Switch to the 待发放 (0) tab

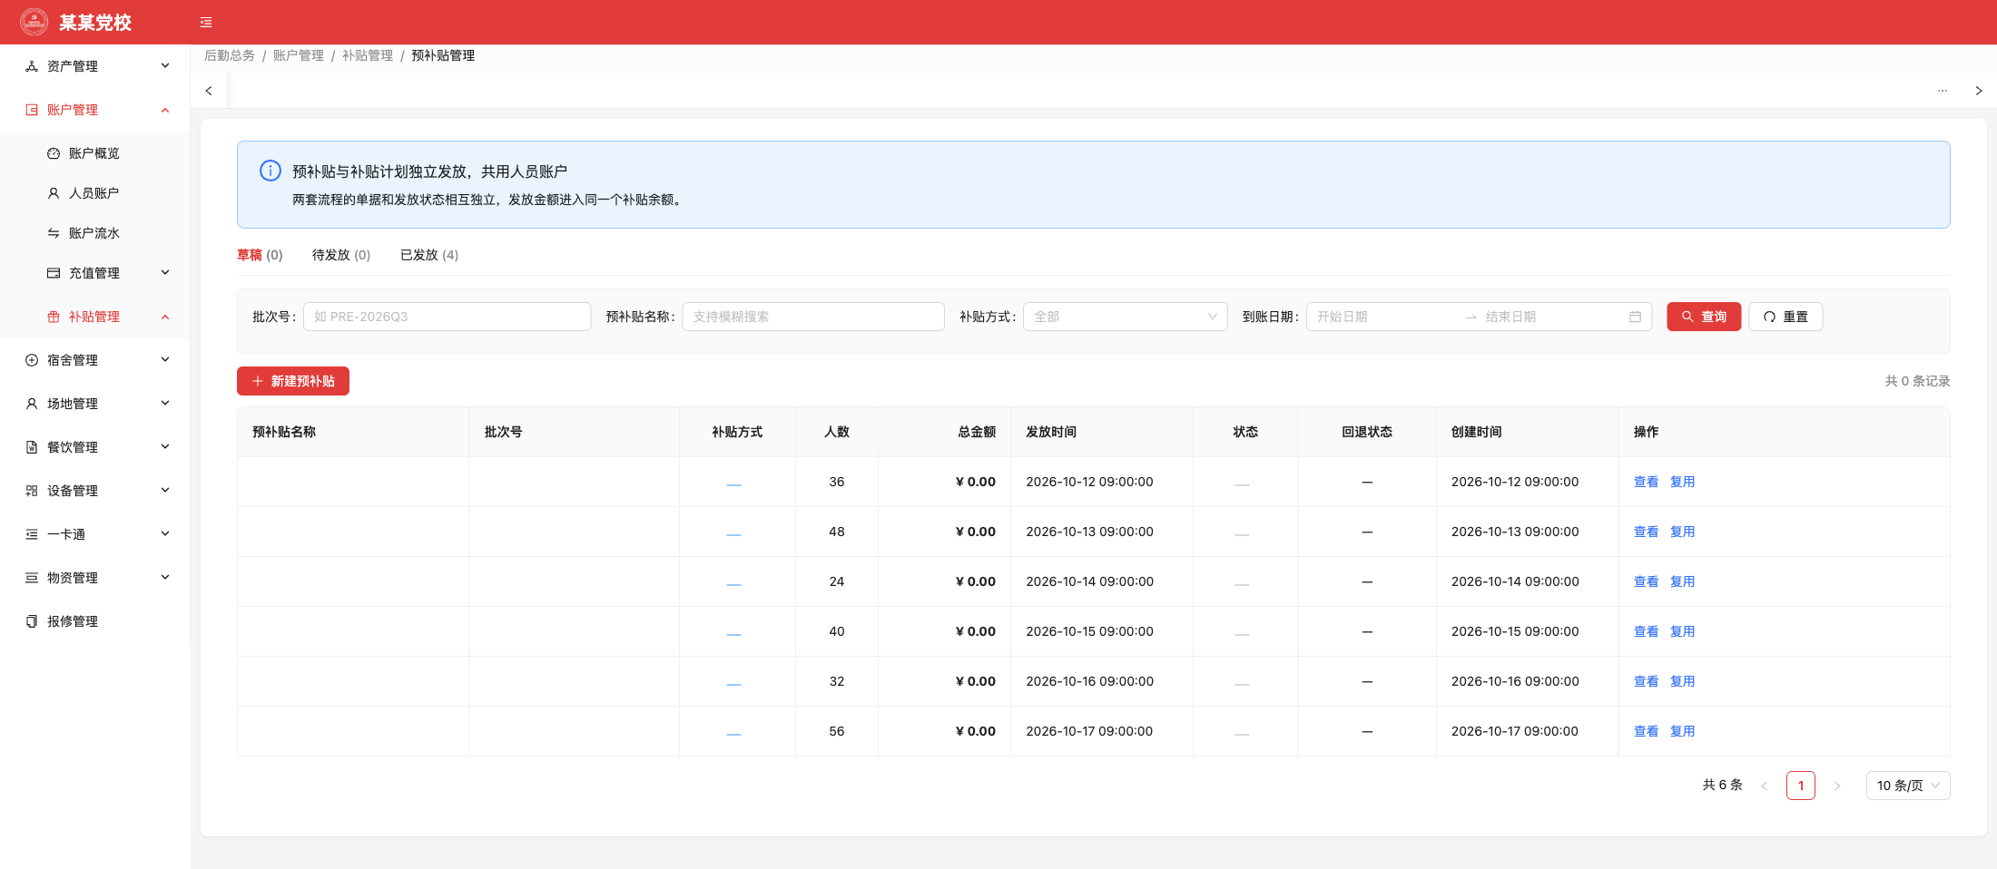coord(341,255)
